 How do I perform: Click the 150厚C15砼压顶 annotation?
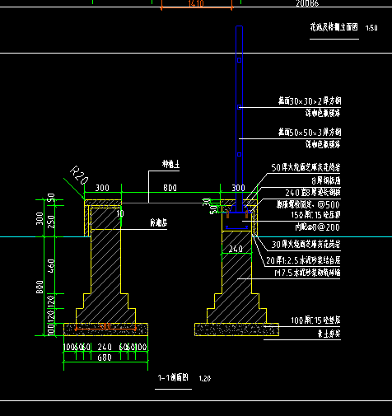(x=315, y=215)
